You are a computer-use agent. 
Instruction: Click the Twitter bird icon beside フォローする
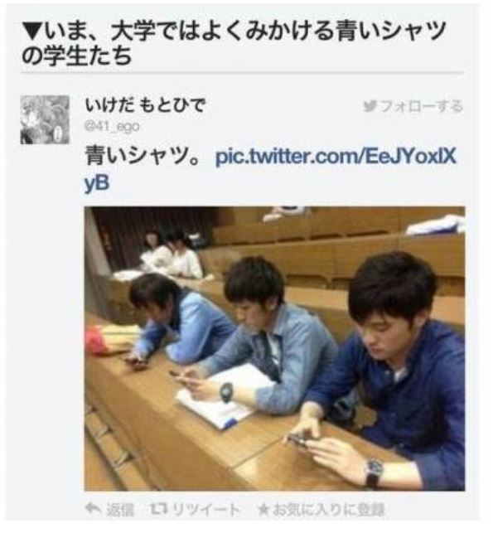point(370,106)
